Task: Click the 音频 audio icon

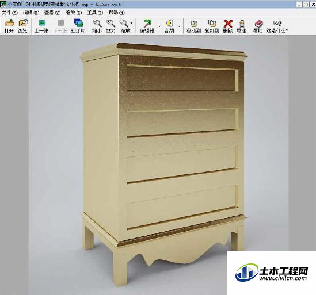Action: [x=169, y=26]
